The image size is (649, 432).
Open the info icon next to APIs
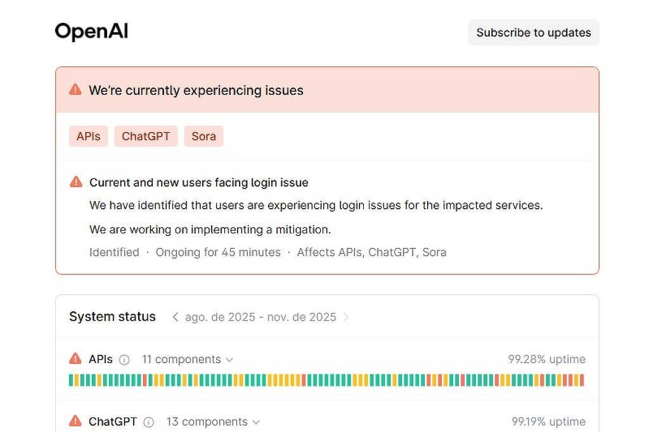click(x=124, y=360)
